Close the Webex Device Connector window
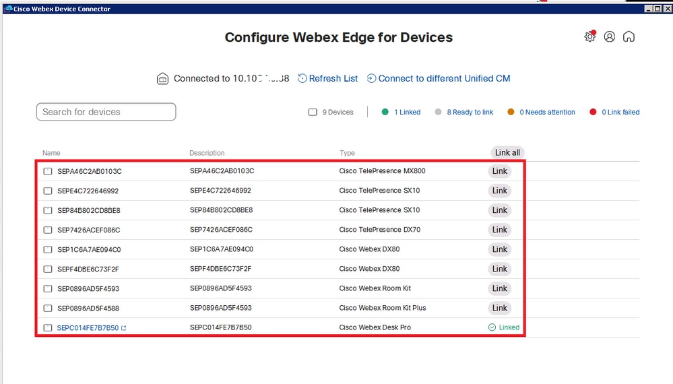 tap(668, 9)
